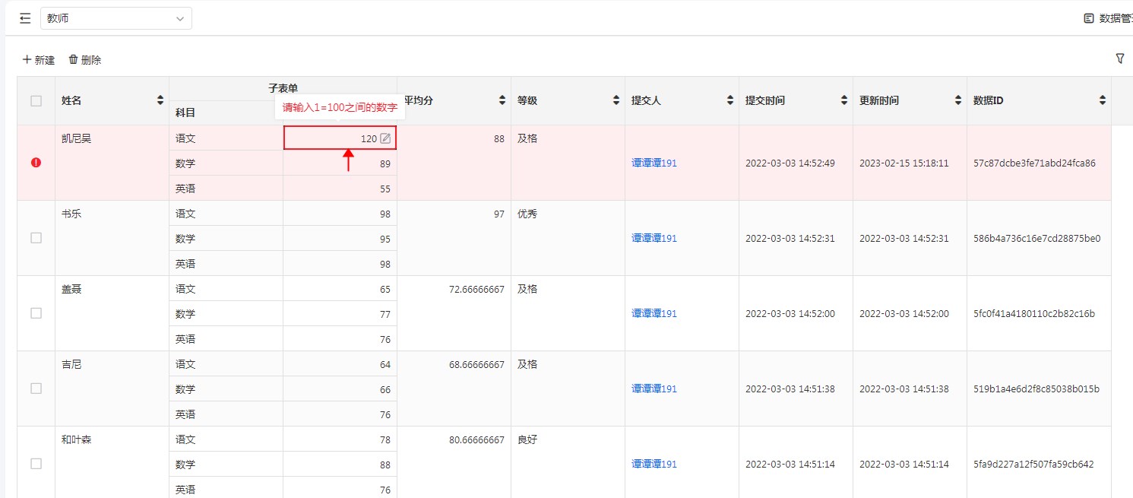1133x498 pixels.
Task: Sort by 等级 column sort arrows
Action: pyautogui.click(x=616, y=100)
